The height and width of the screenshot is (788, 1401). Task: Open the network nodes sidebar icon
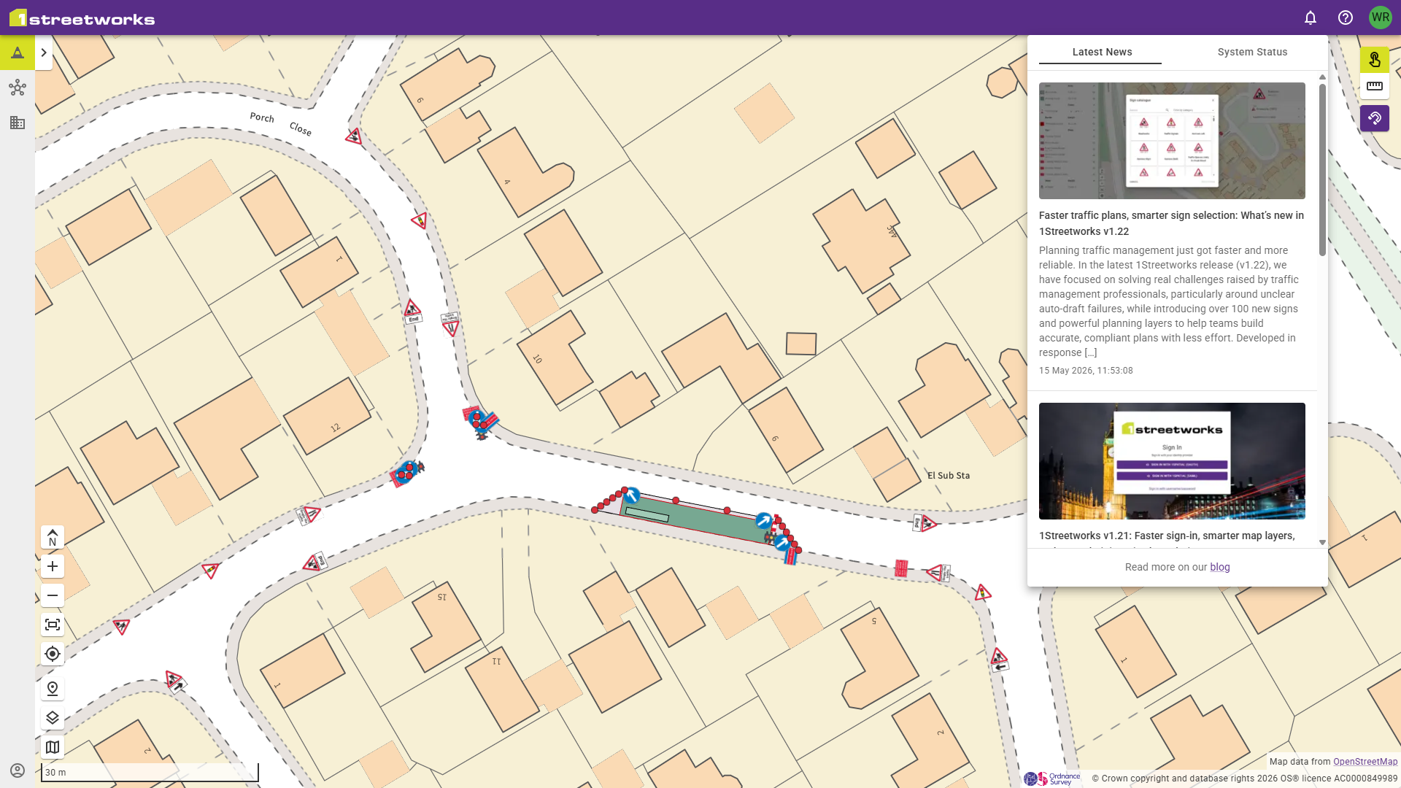point(18,88)
